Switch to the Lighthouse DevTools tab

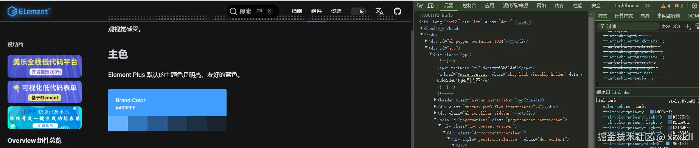coord(627,6)
